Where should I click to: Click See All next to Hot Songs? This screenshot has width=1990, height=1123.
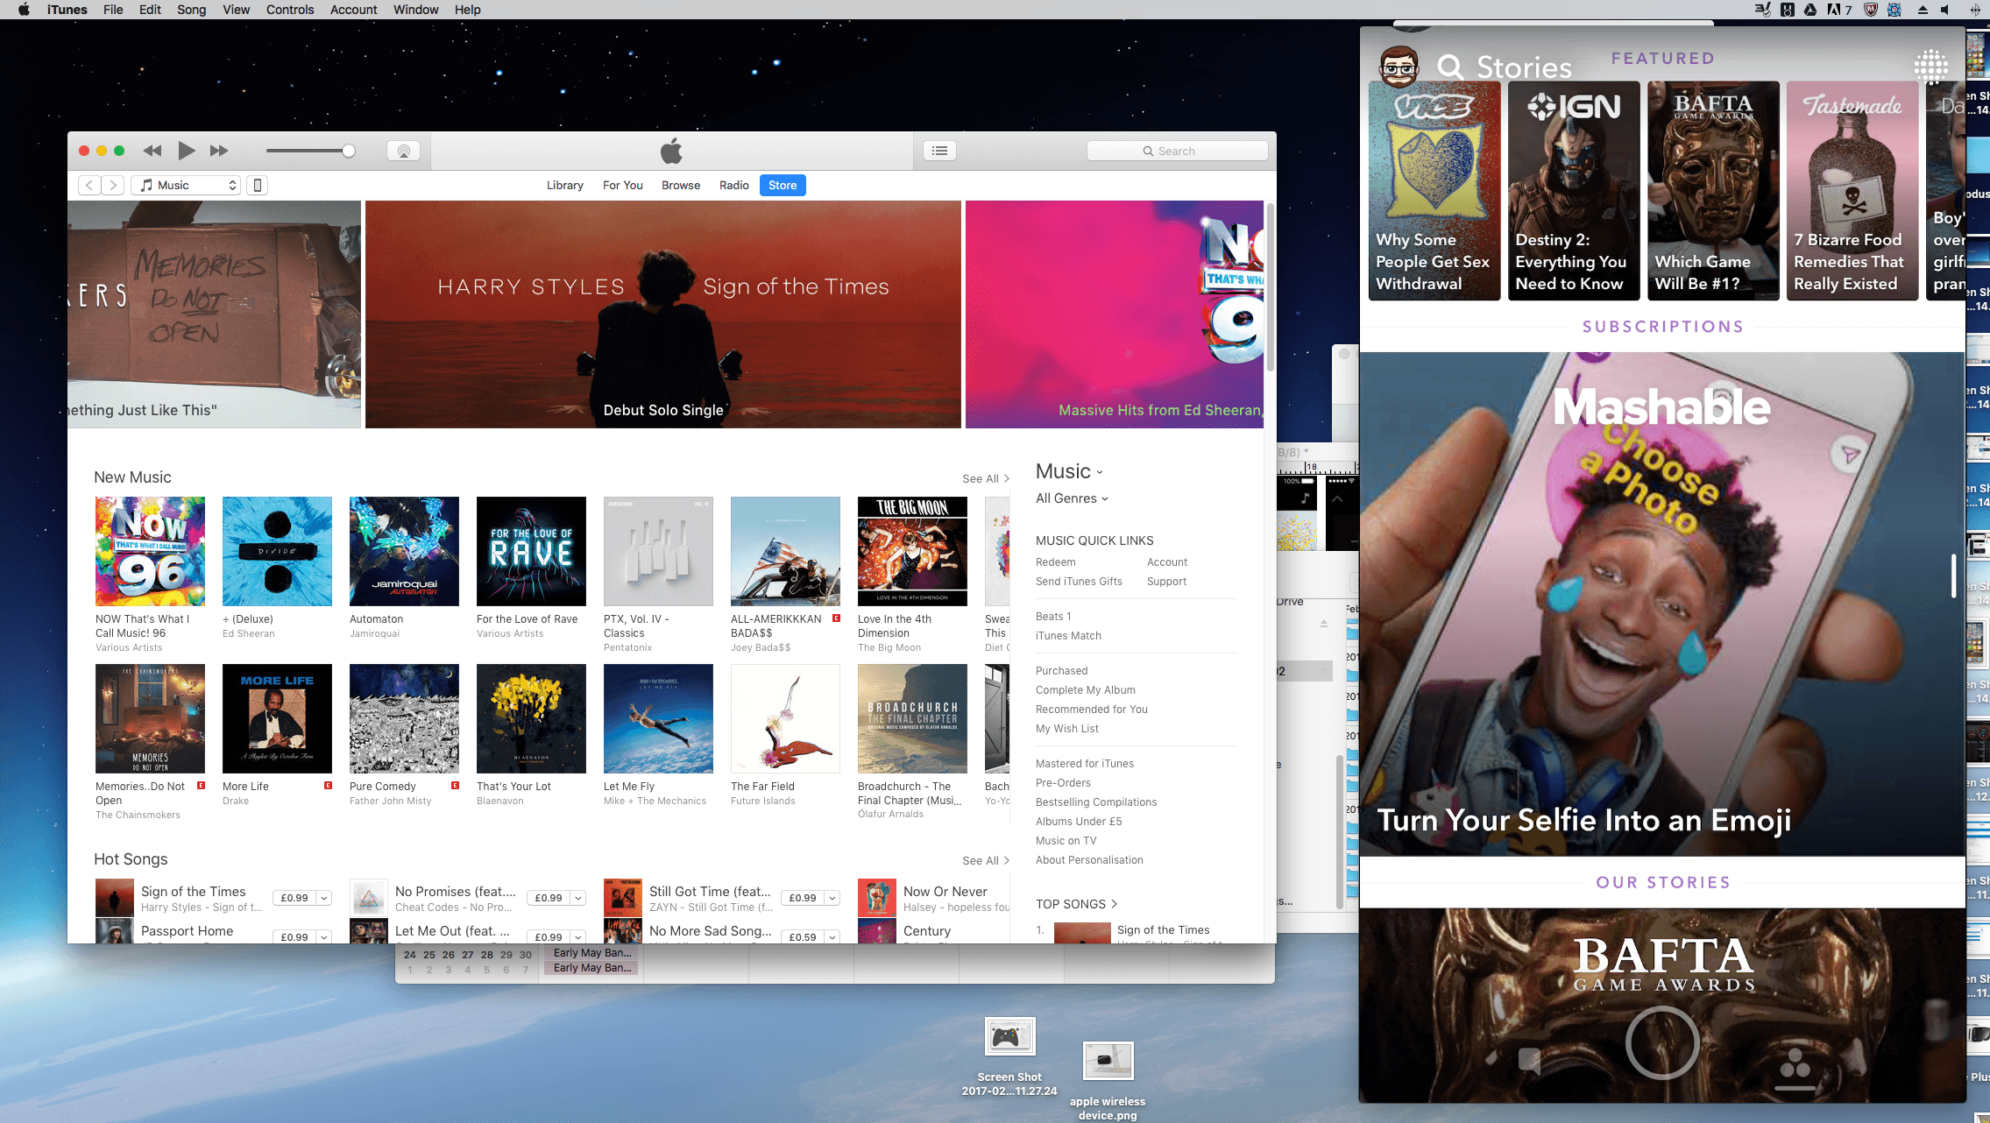coord(986,860)
